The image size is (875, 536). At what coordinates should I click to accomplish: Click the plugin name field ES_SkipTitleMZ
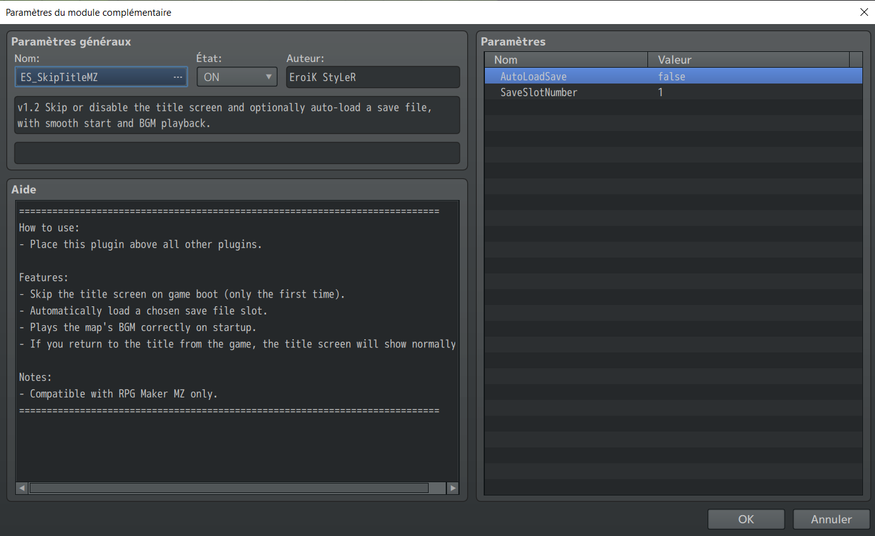(x=101, y=77)
